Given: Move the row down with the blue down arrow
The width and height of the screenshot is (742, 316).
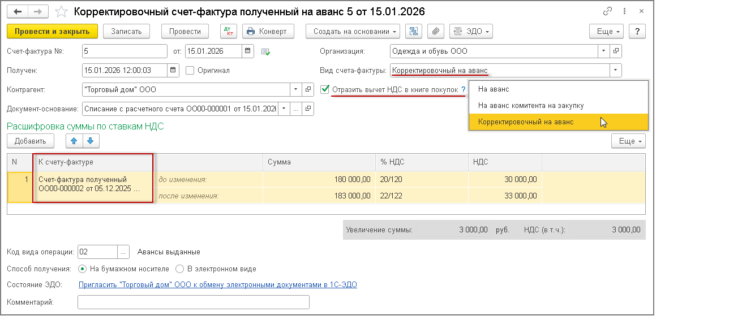Looking at the screenshot, I should tap(90, 141).
